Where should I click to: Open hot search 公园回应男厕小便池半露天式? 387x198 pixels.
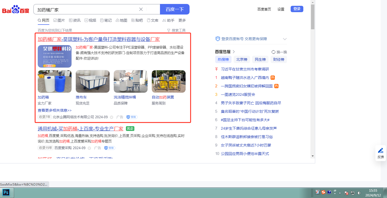click(x=245, y=154)
